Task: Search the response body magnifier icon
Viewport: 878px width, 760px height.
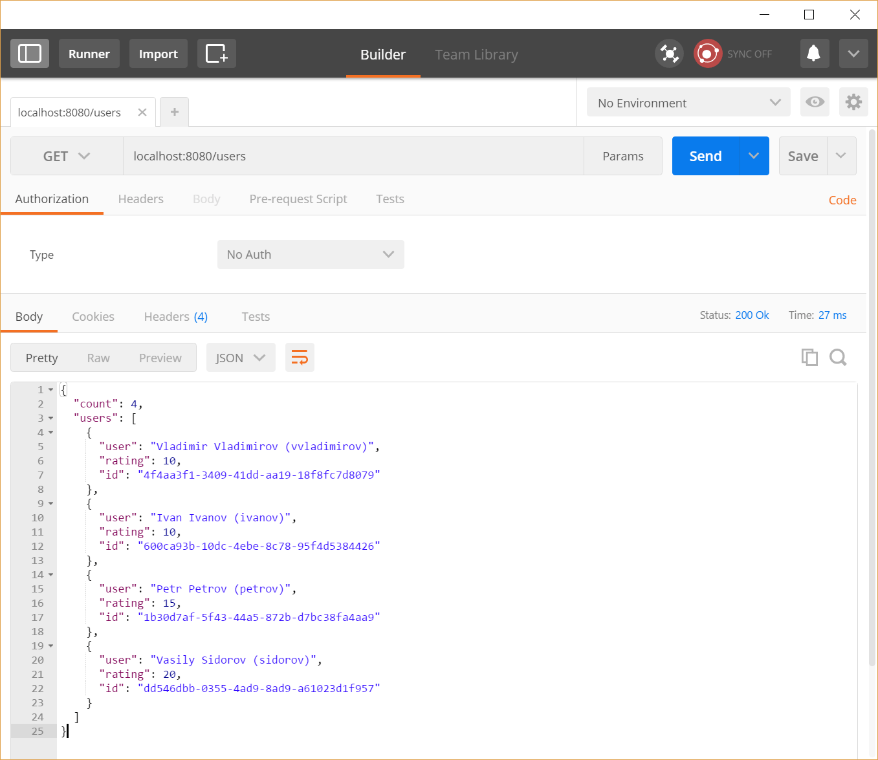Action: pyautogui.click(x=838, y=357)
